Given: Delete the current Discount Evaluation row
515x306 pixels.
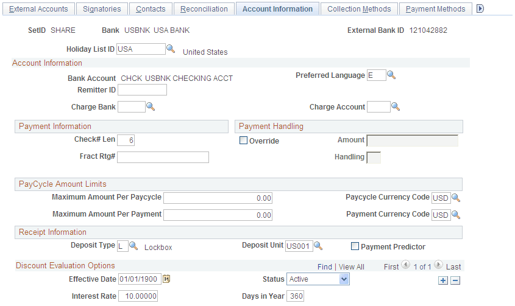Looking at the screenshot, I should point(455,280).
